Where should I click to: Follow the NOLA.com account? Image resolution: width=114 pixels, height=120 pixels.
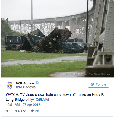pyautogui.click(x=99, y=84)
